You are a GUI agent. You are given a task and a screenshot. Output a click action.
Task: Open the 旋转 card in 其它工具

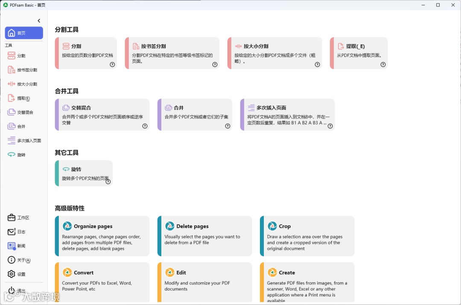(84, 173)
